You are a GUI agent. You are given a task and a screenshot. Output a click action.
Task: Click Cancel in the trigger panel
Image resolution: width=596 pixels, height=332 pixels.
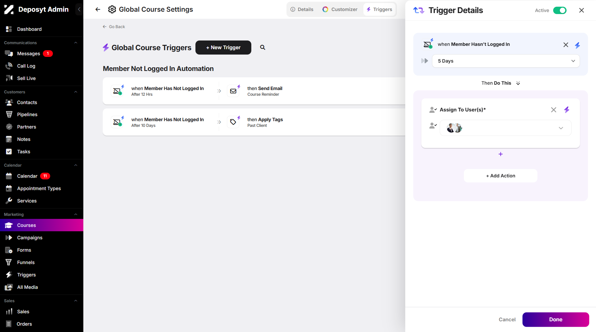coord(507,320)
